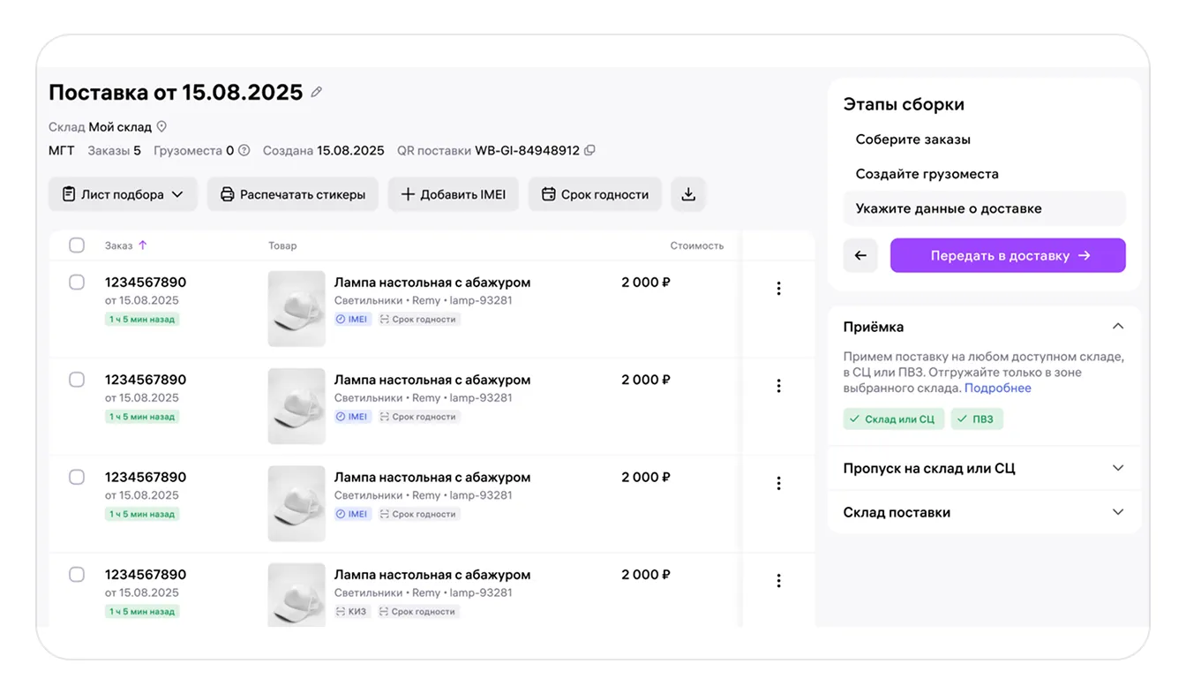Click the Создана 15.08.2025 date text
This screenshot has height=694, width=1186.
(324, 150)
